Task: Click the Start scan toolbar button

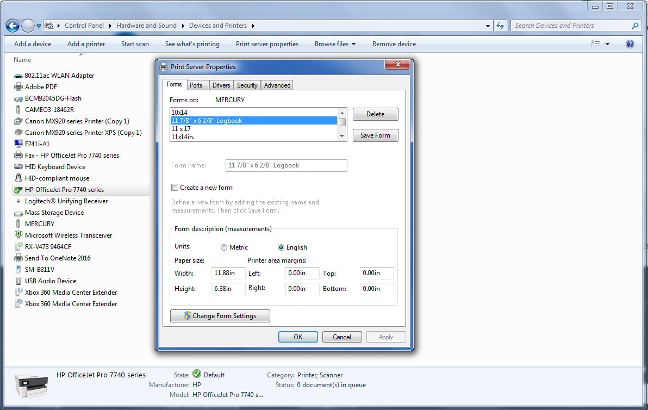Action: pyautogui.click(x=135, y=44)
